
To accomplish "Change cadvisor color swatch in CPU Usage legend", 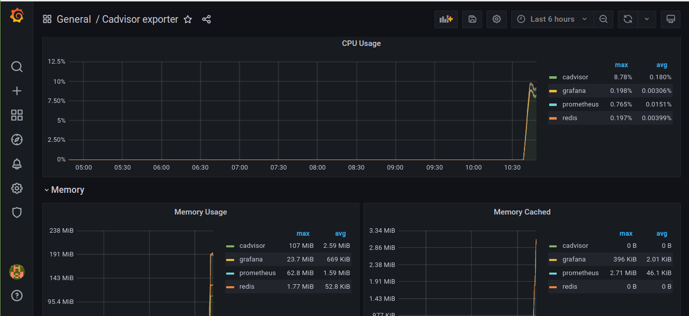I will pos(553,77).
